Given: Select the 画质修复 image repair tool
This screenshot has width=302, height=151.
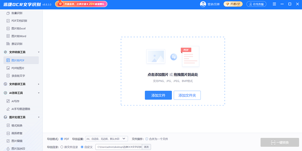Looking at the screenshot, I should click(17, 133).
